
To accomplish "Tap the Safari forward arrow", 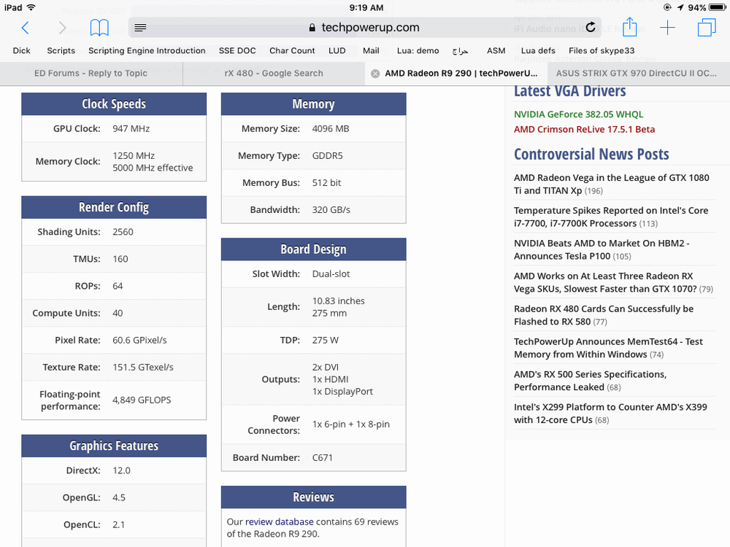I will pos(62,28).
